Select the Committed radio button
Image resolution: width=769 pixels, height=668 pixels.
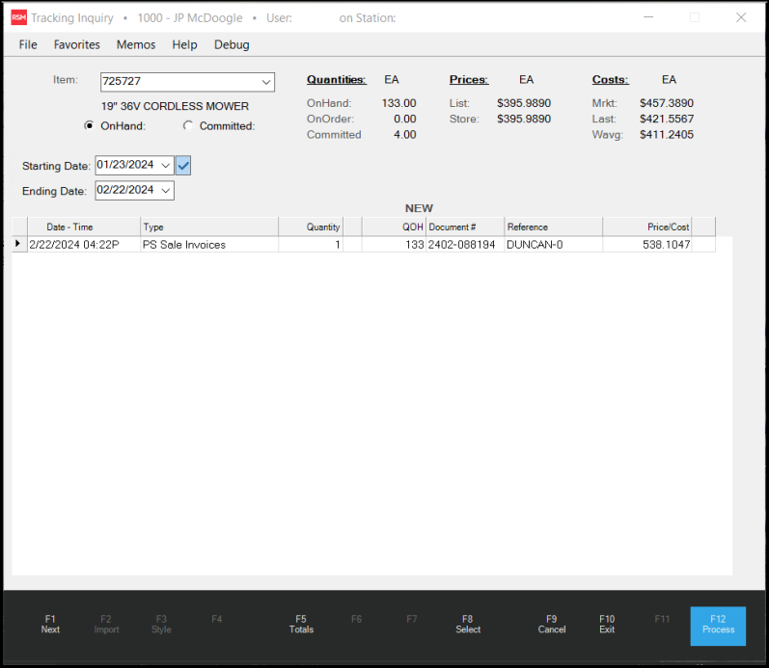click(188, 126)
